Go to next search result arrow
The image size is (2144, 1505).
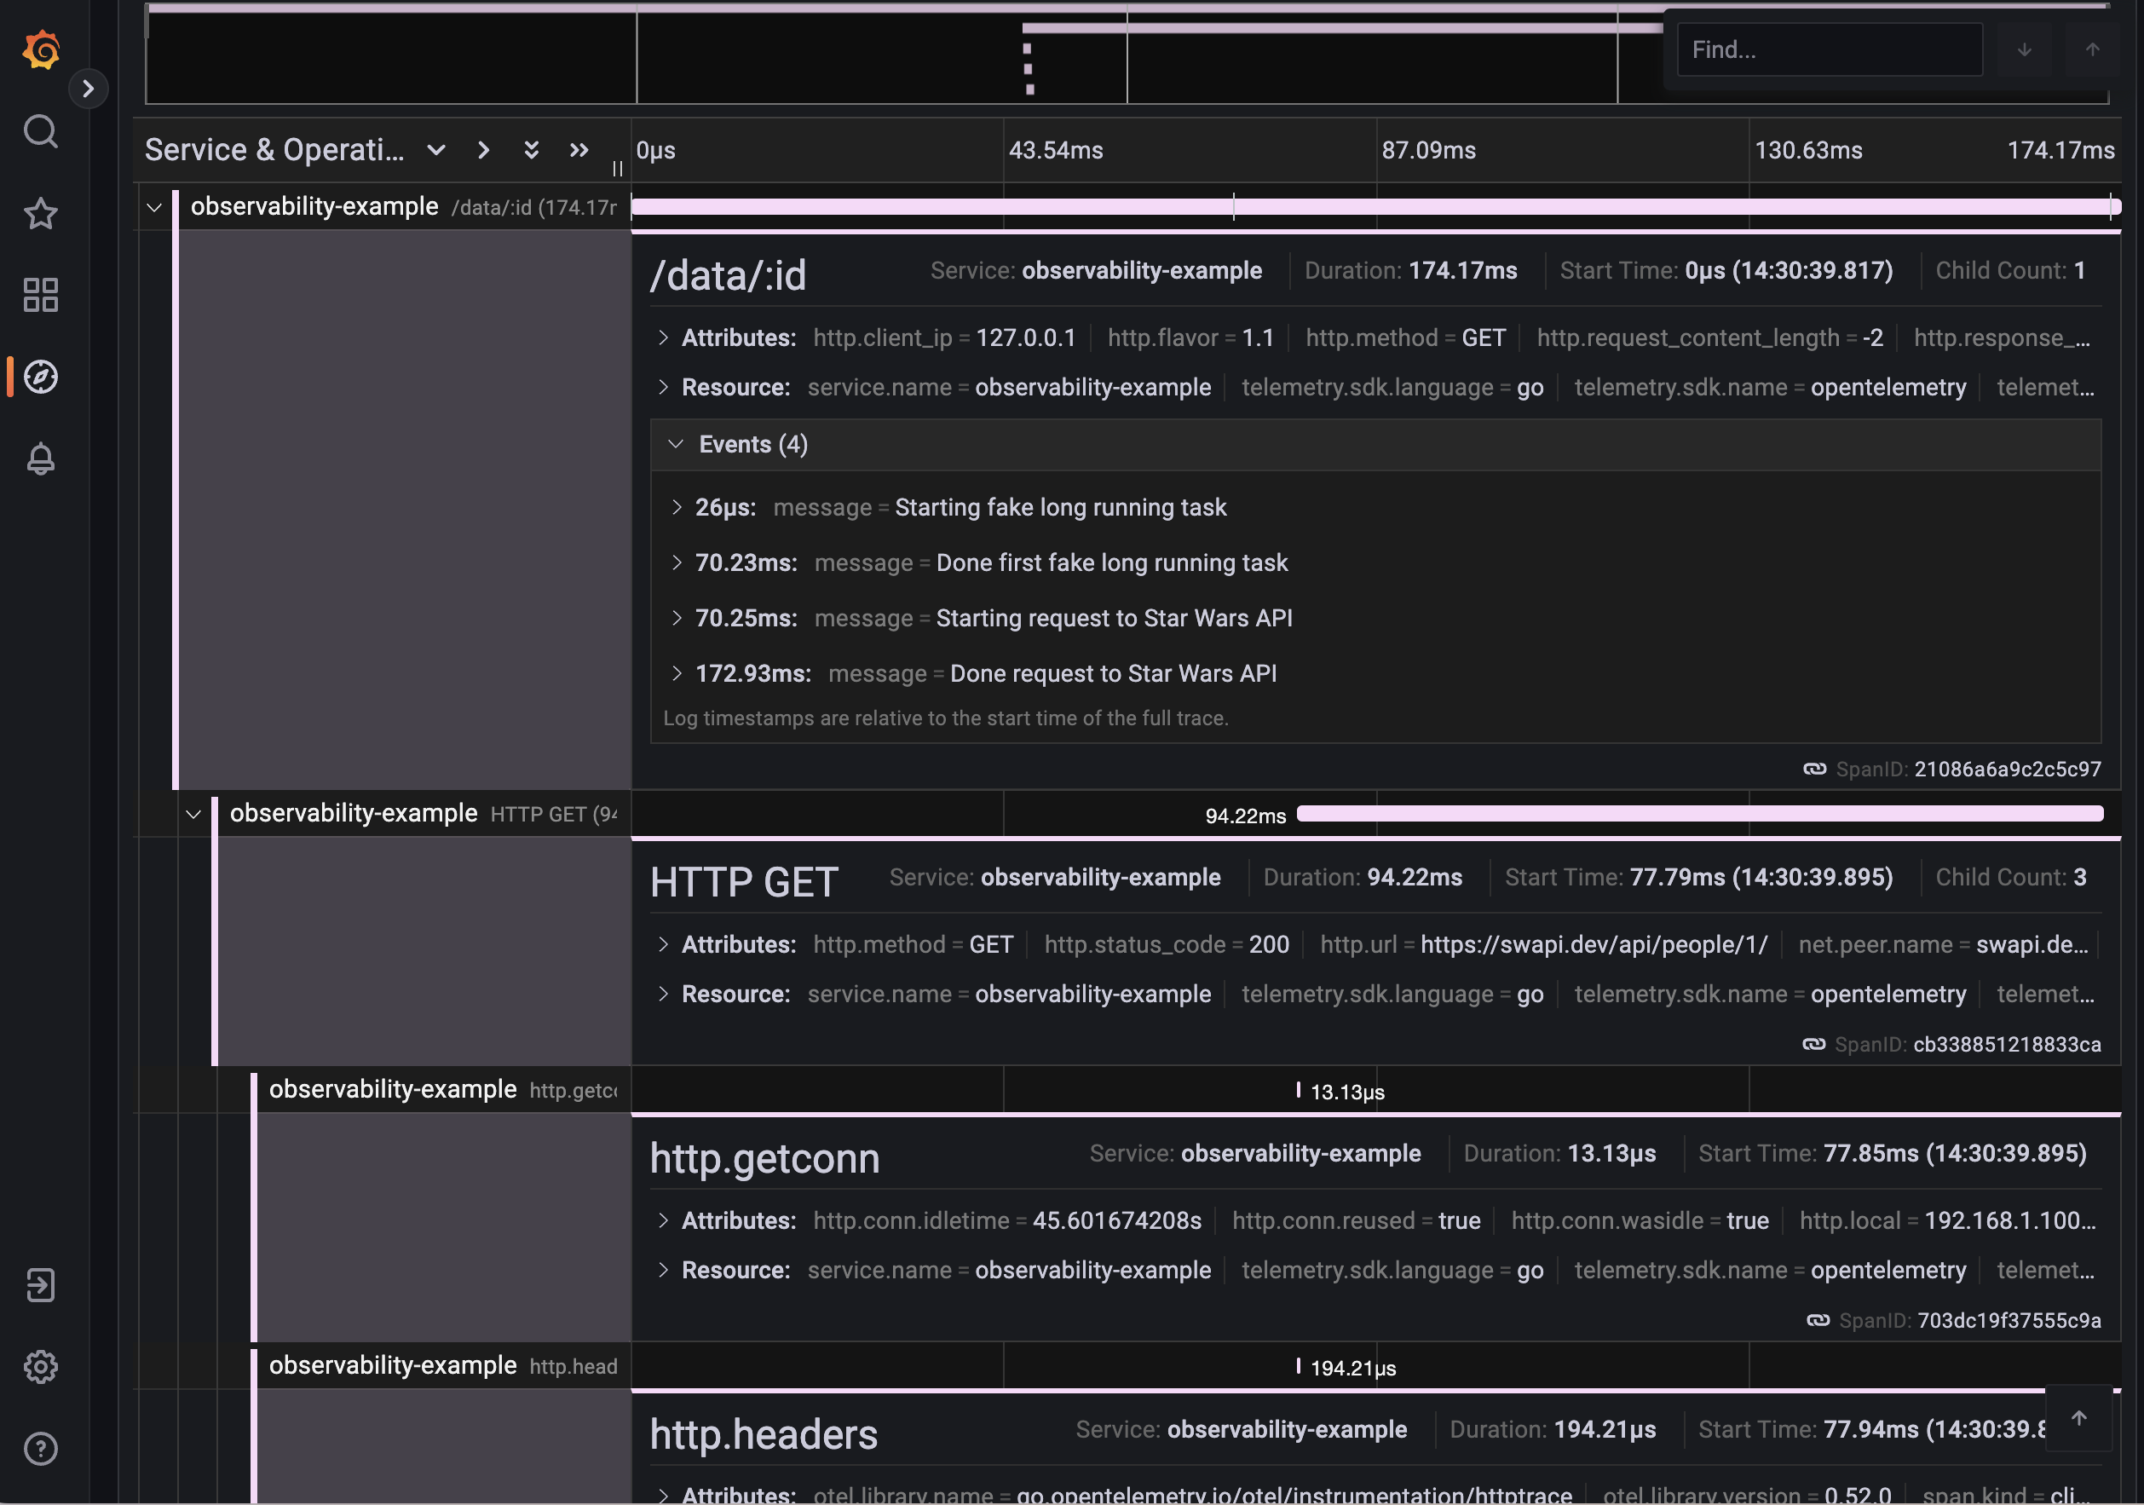click(2024, 49)
